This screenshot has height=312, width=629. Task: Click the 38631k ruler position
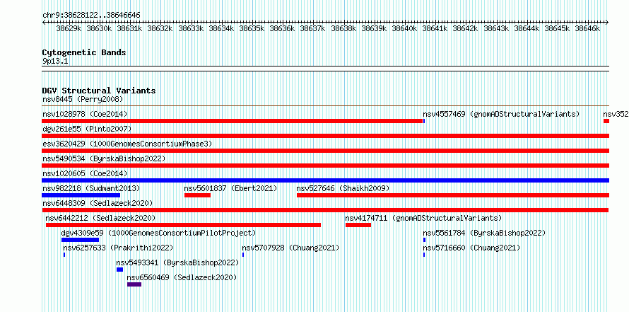pyautogui.click(x=129, y=28)
